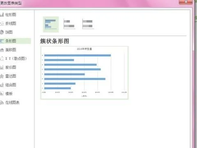The image size is (197, 148).
Task: Click the 面积图 area icon
Action: pyautogui.click(x=2, y=50)
